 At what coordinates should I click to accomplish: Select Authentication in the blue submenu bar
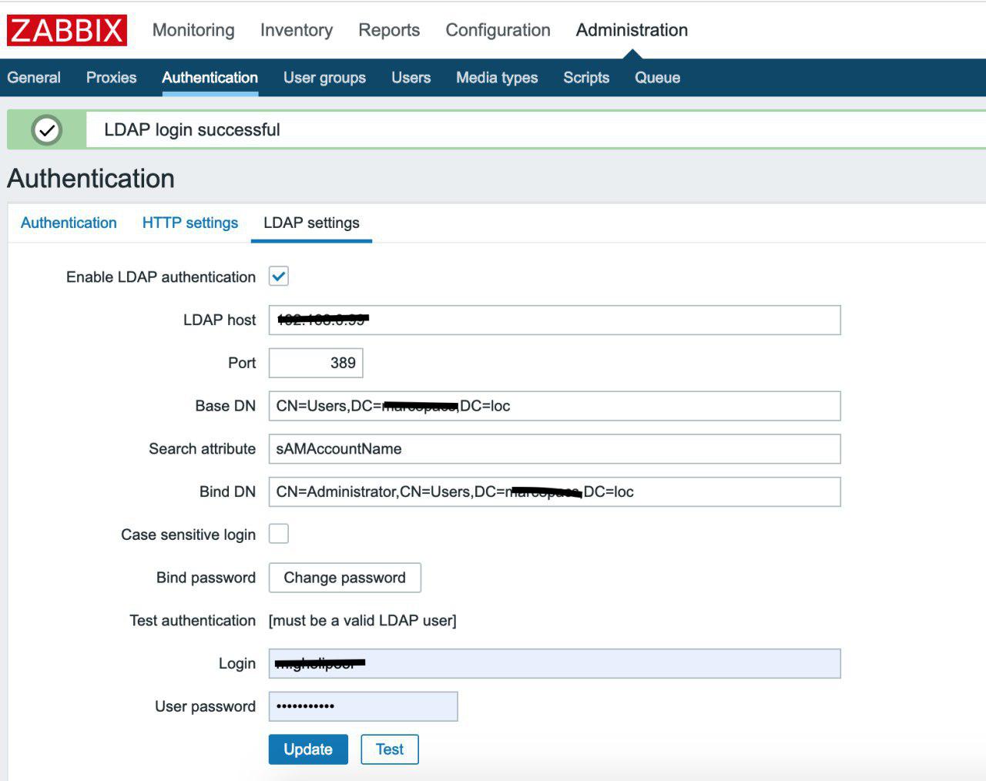tap(210, 78)
